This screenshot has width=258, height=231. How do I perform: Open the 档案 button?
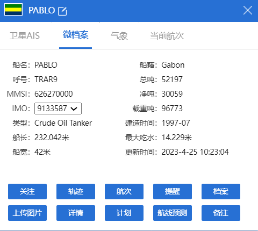pyautogui.click(x=221, y=191)
